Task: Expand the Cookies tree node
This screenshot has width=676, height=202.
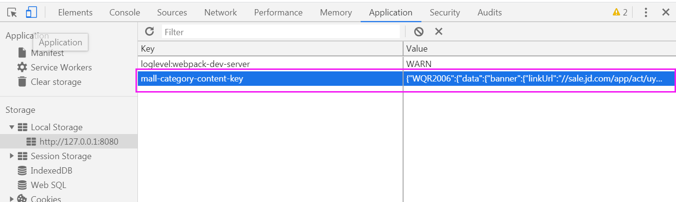Action: (x=12, y=199)
